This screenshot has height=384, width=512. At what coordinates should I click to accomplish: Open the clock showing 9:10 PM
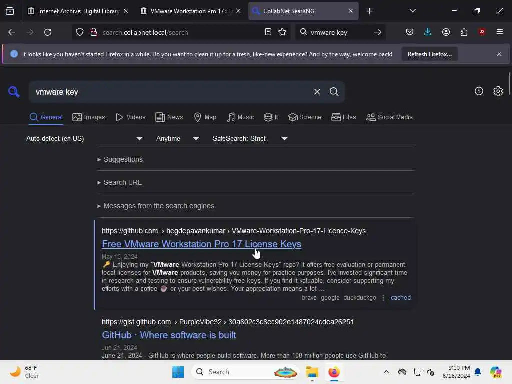tap(456, 372)
